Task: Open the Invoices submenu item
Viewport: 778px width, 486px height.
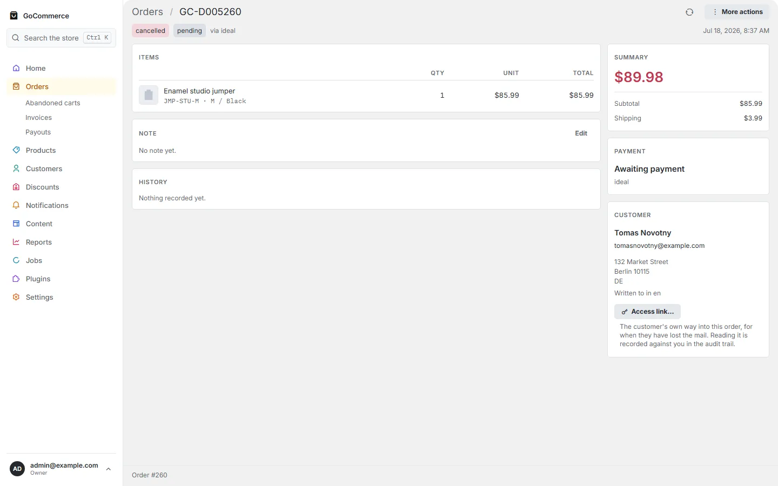Action: (39, 117)
